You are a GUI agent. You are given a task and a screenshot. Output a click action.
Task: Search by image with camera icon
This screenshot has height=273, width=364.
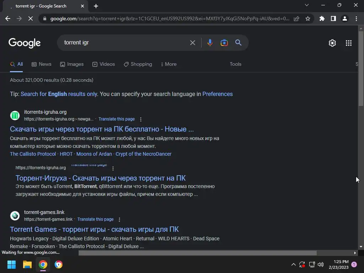(x=224, y=43)
